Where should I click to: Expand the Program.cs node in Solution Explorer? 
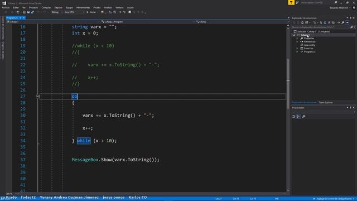297,52
